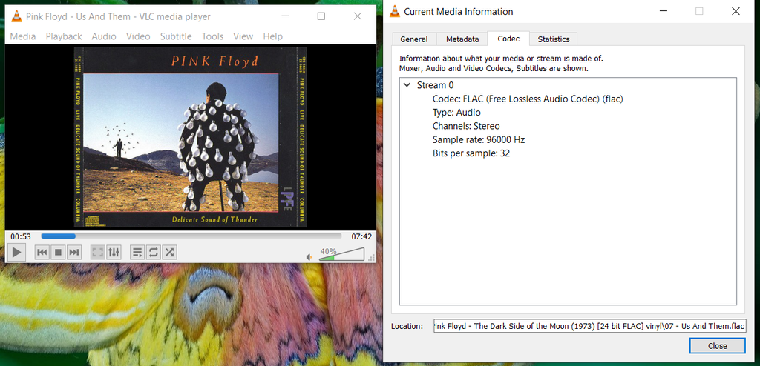Viewport: 760px width, 366px height.
Task: Open the Playback menu
Action: (x=64, y=36)
